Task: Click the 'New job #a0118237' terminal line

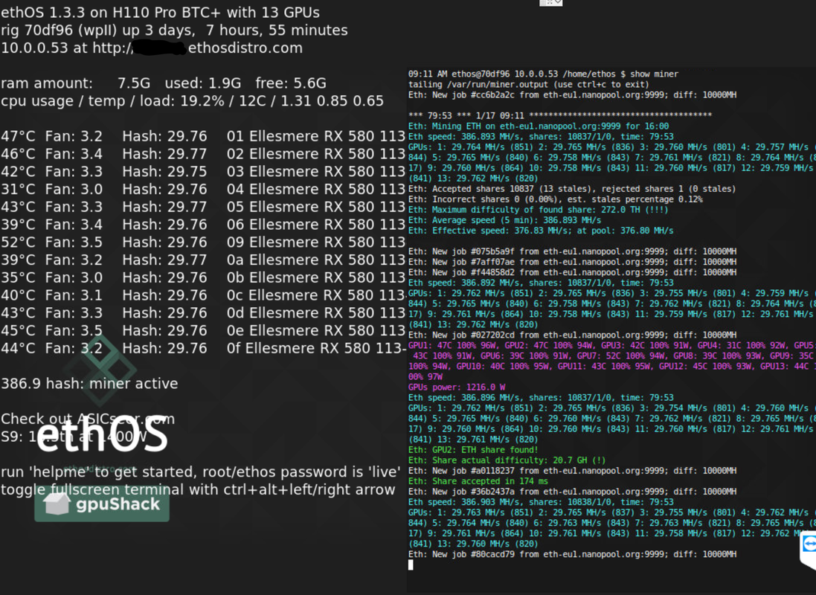Action: pos(573,471)
